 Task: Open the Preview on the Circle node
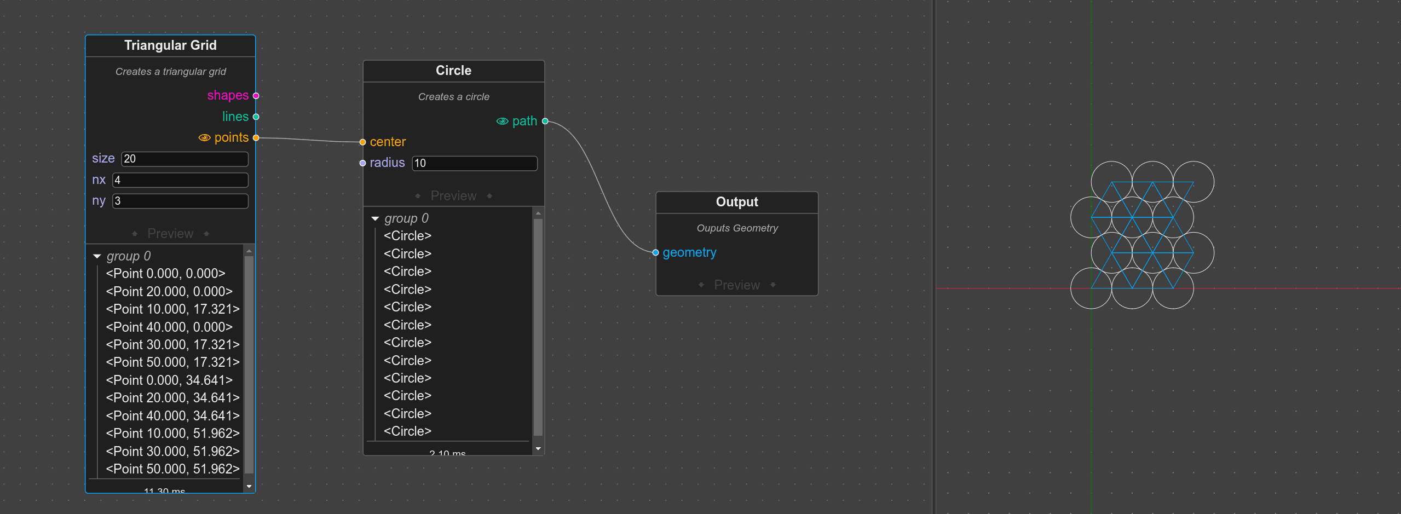453,195
